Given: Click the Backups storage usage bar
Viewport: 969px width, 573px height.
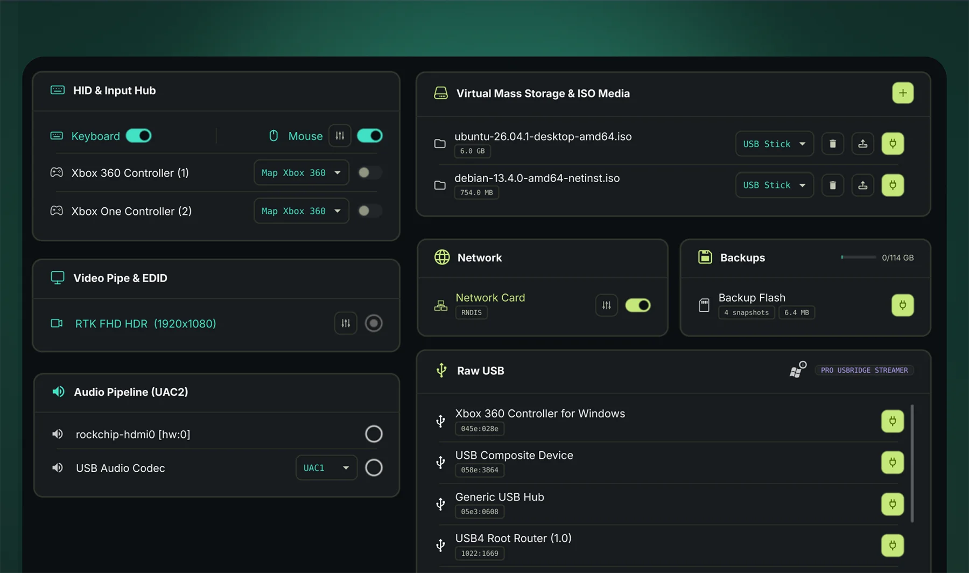Looking at the screenshot, I should click(859, 257).
